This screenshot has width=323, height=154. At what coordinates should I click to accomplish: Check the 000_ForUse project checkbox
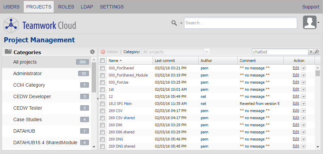102,82
